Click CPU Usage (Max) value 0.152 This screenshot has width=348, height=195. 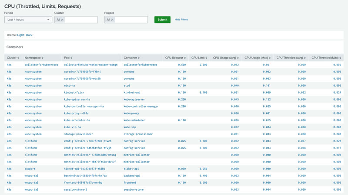(x=267, y=100)
